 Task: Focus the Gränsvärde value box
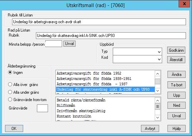(42, 108)
